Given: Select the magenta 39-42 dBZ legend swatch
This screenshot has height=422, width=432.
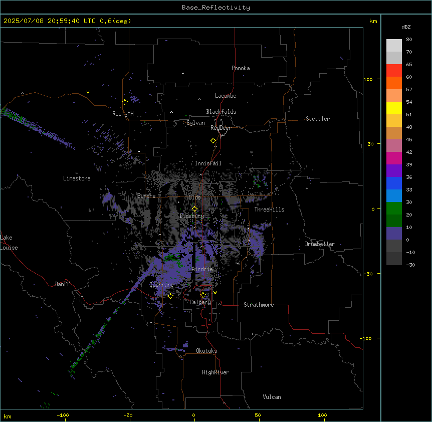Looking at the screenshot, I should point(394,158).
